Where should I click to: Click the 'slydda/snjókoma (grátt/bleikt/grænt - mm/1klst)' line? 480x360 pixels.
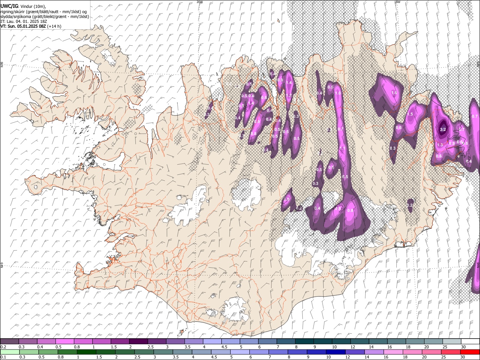(45, 16)
